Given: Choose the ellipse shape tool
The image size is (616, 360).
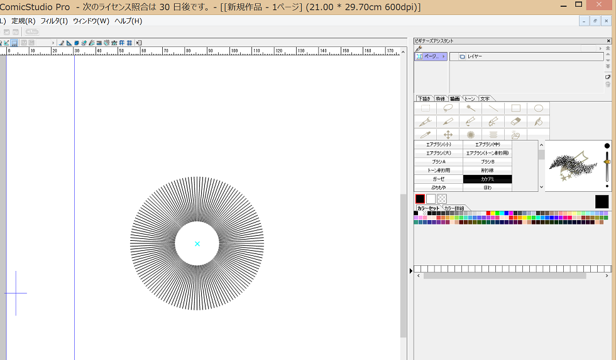Looking at the screenshot, I should pyautogui.click(x=538, y=109).
